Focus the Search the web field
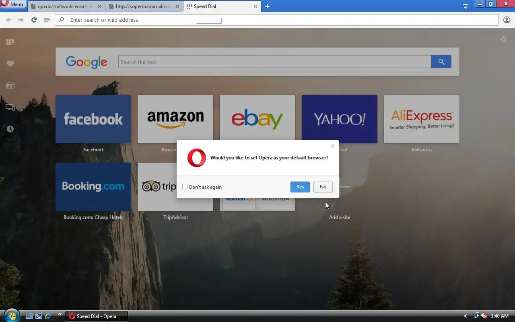The height and width of the screenshot is (322, 515). 274,62
